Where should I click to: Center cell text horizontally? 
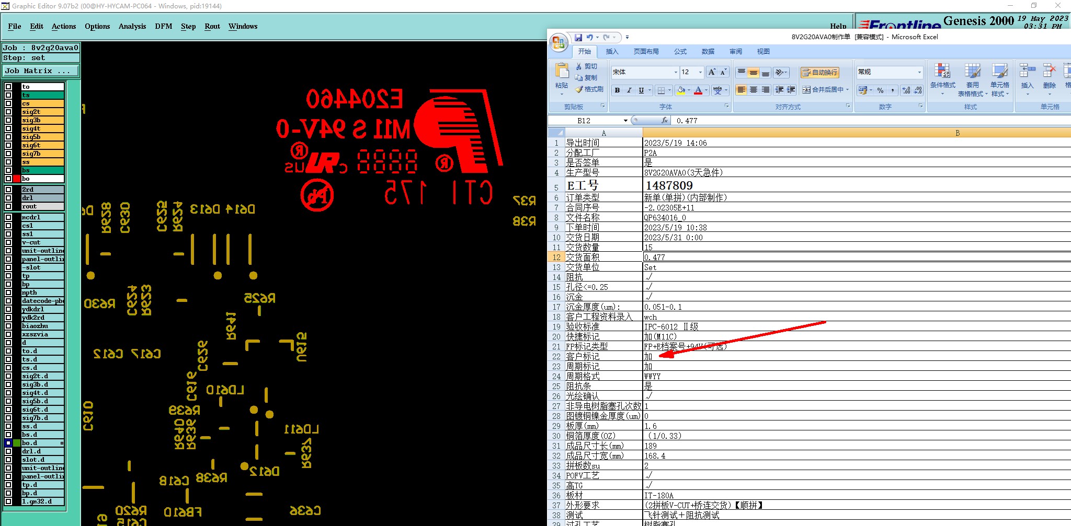coord(754,90)
